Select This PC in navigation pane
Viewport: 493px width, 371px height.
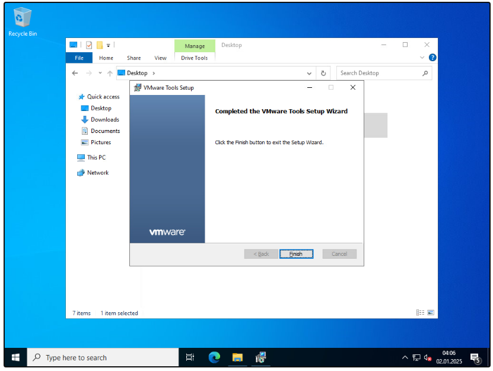91,157
